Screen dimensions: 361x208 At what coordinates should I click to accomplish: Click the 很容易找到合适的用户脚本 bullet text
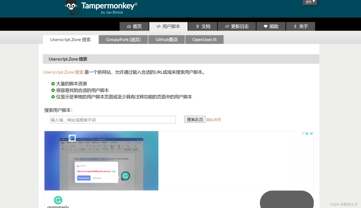pyautogui.click(x=82, y=90)
